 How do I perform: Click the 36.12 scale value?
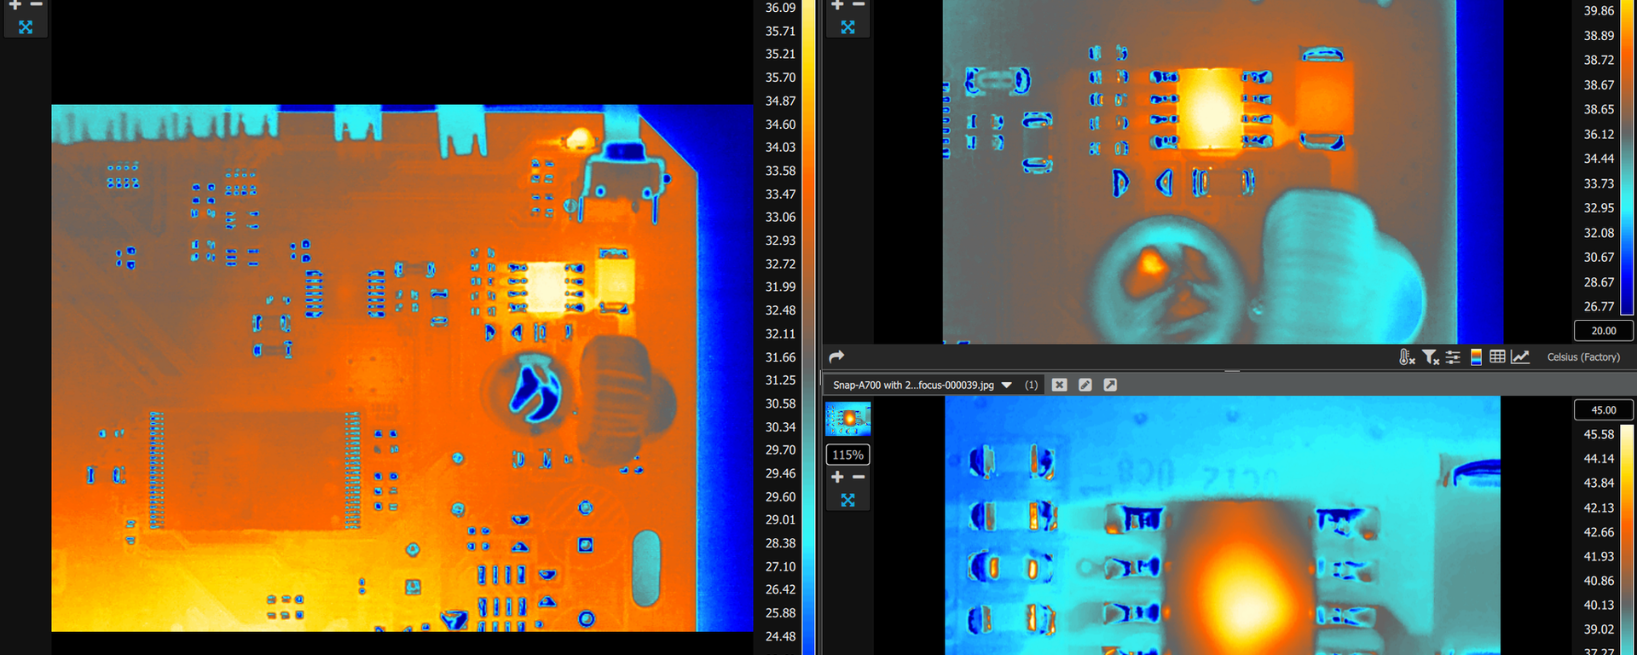point(1599,134)
